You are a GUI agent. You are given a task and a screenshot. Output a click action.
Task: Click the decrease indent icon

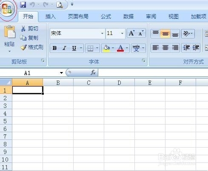tap(186, 48)
